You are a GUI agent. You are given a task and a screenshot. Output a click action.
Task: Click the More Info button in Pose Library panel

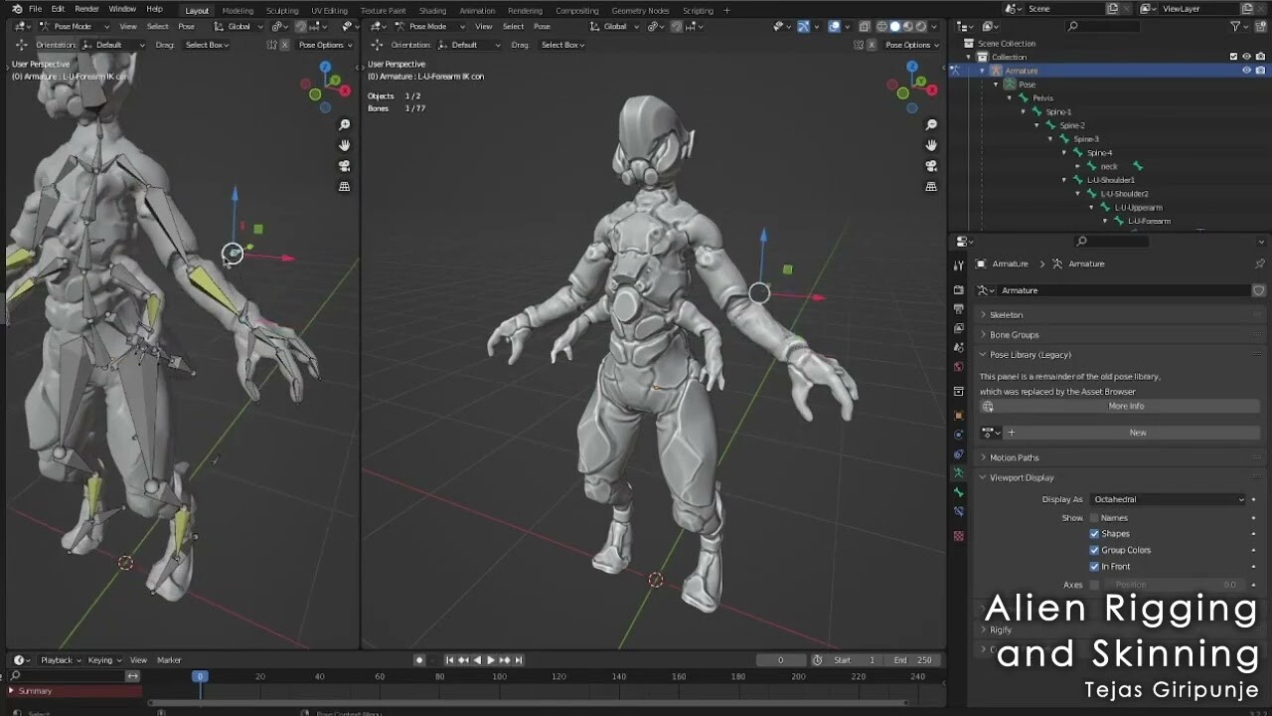(1126, 406)
